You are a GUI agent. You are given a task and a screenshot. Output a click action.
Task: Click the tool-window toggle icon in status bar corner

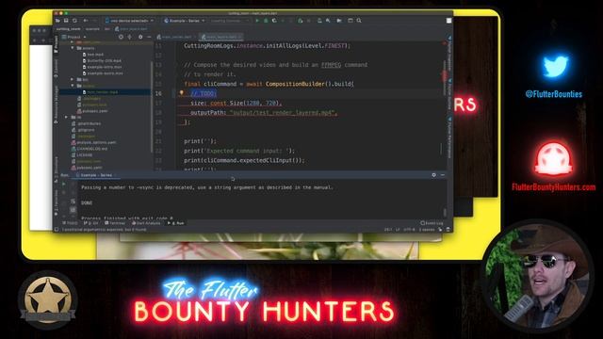(57, 230)
